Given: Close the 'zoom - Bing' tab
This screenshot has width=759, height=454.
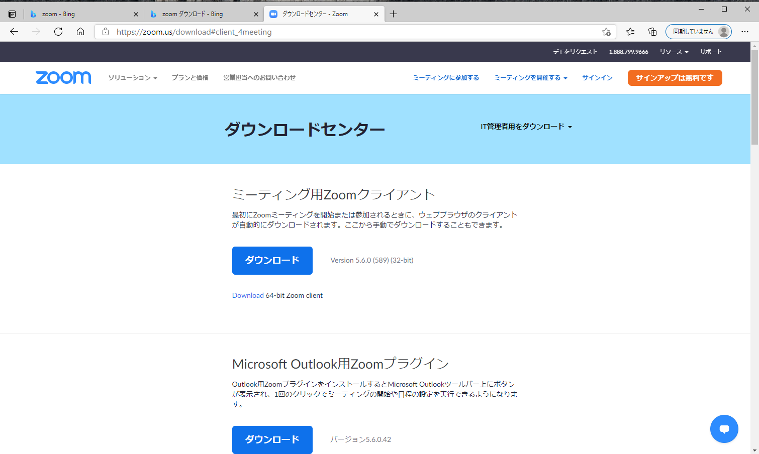Looking at the screenshot, I should 136,14.
